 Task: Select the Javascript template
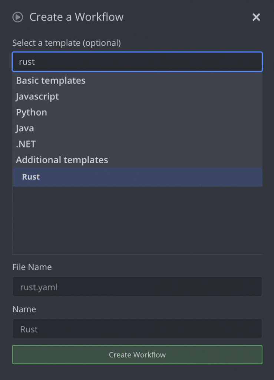pyautogui.click(x=37, y=96)
